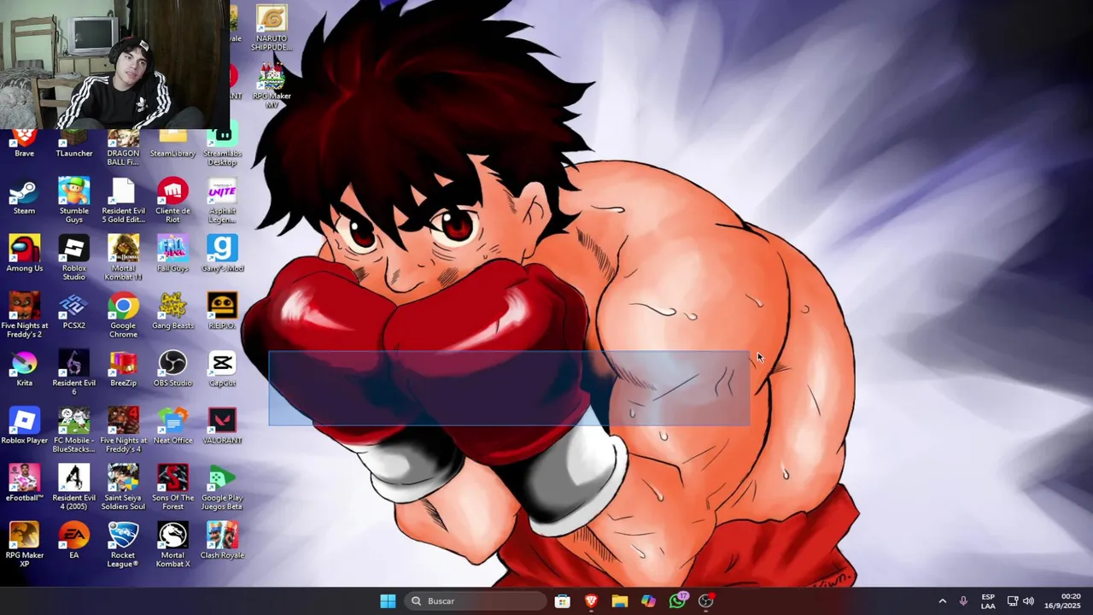Open the Windows Start menu

tap(388, 600)
